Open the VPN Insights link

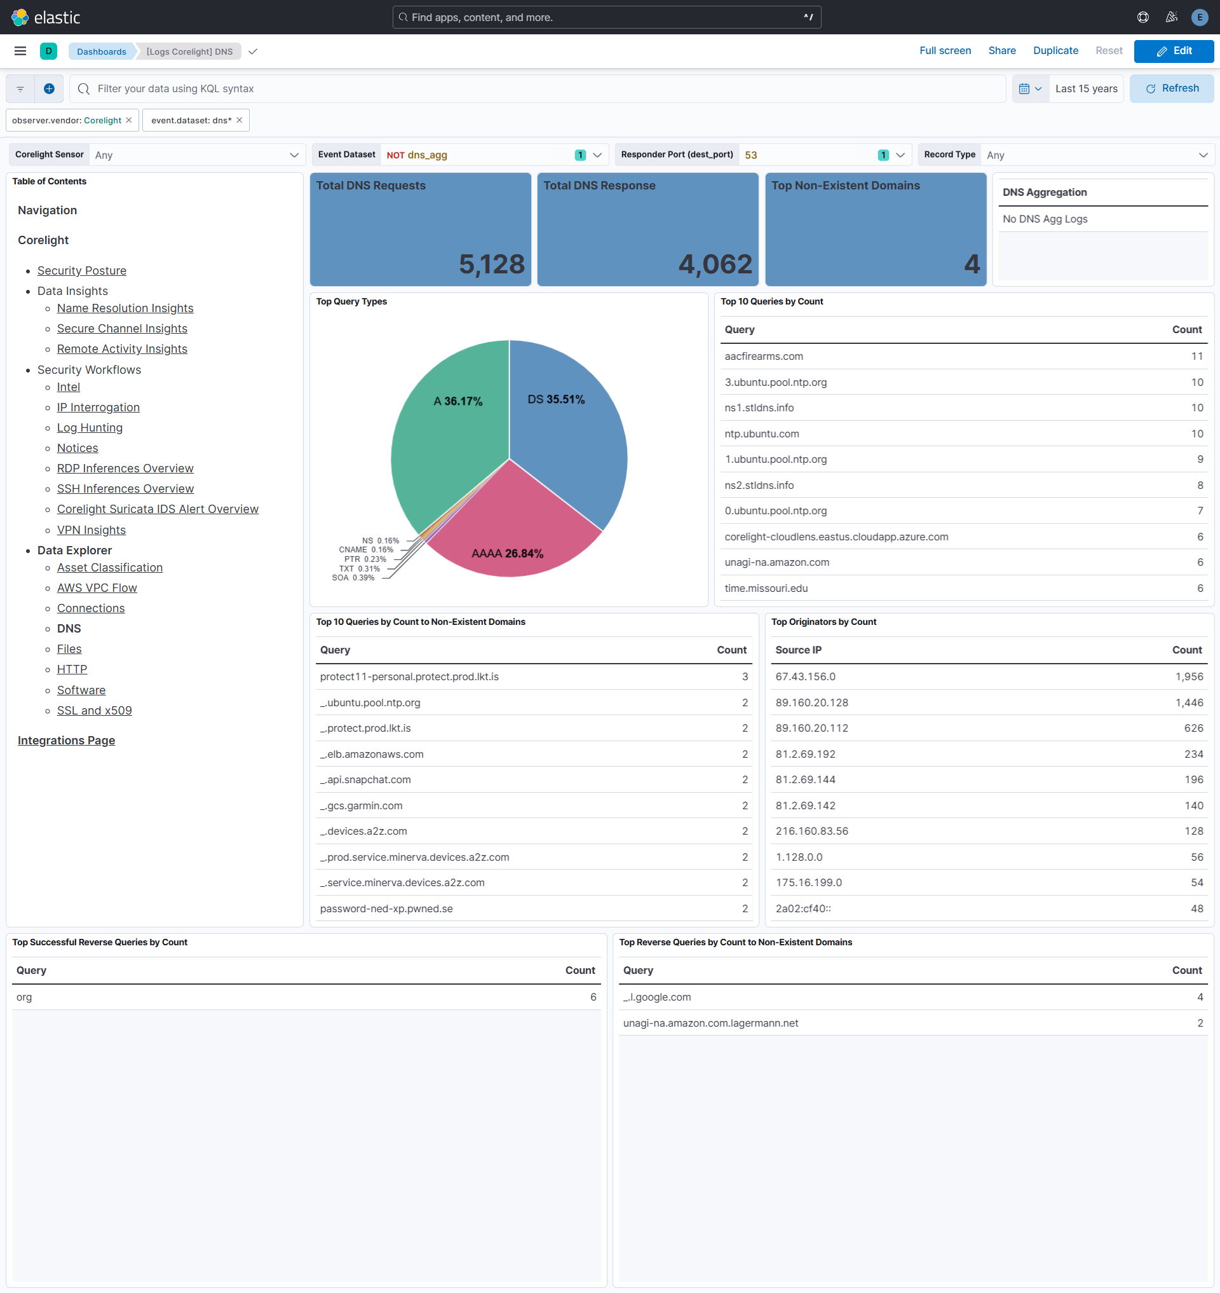tap(91, 530)
